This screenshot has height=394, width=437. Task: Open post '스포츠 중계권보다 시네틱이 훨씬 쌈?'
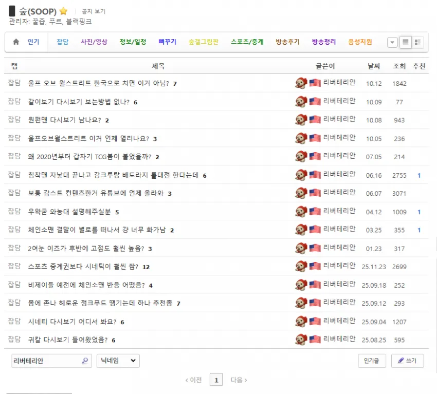coord(83,267)
